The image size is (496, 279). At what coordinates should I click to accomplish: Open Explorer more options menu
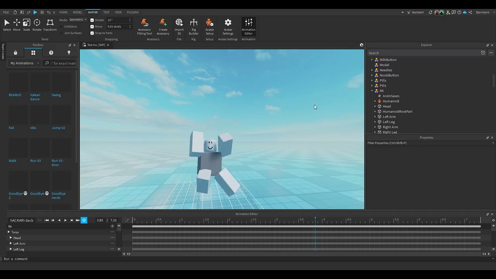[x=491, y=53]
